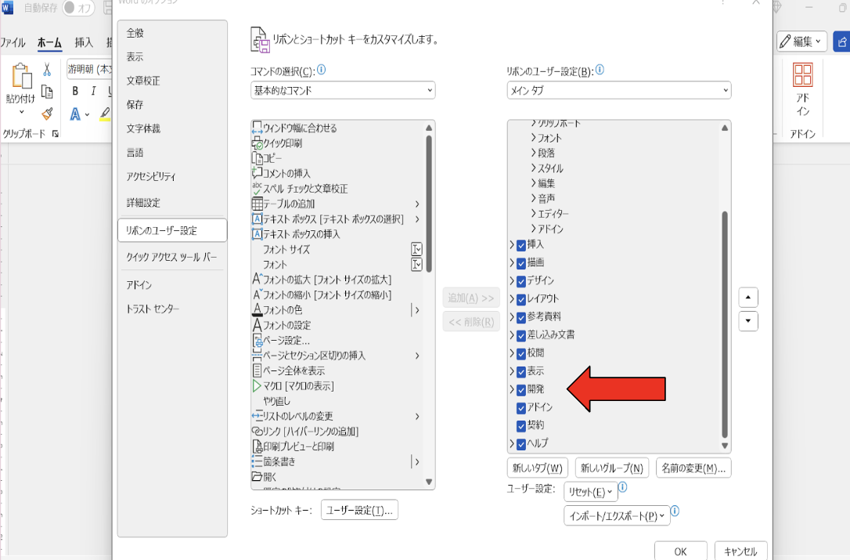Open the メイン タブ dropdown

[619, 90]
